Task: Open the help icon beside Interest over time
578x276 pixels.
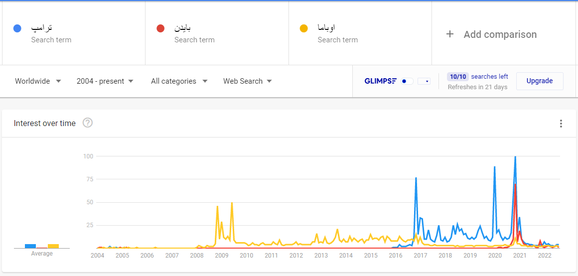Action: [88, 123]
